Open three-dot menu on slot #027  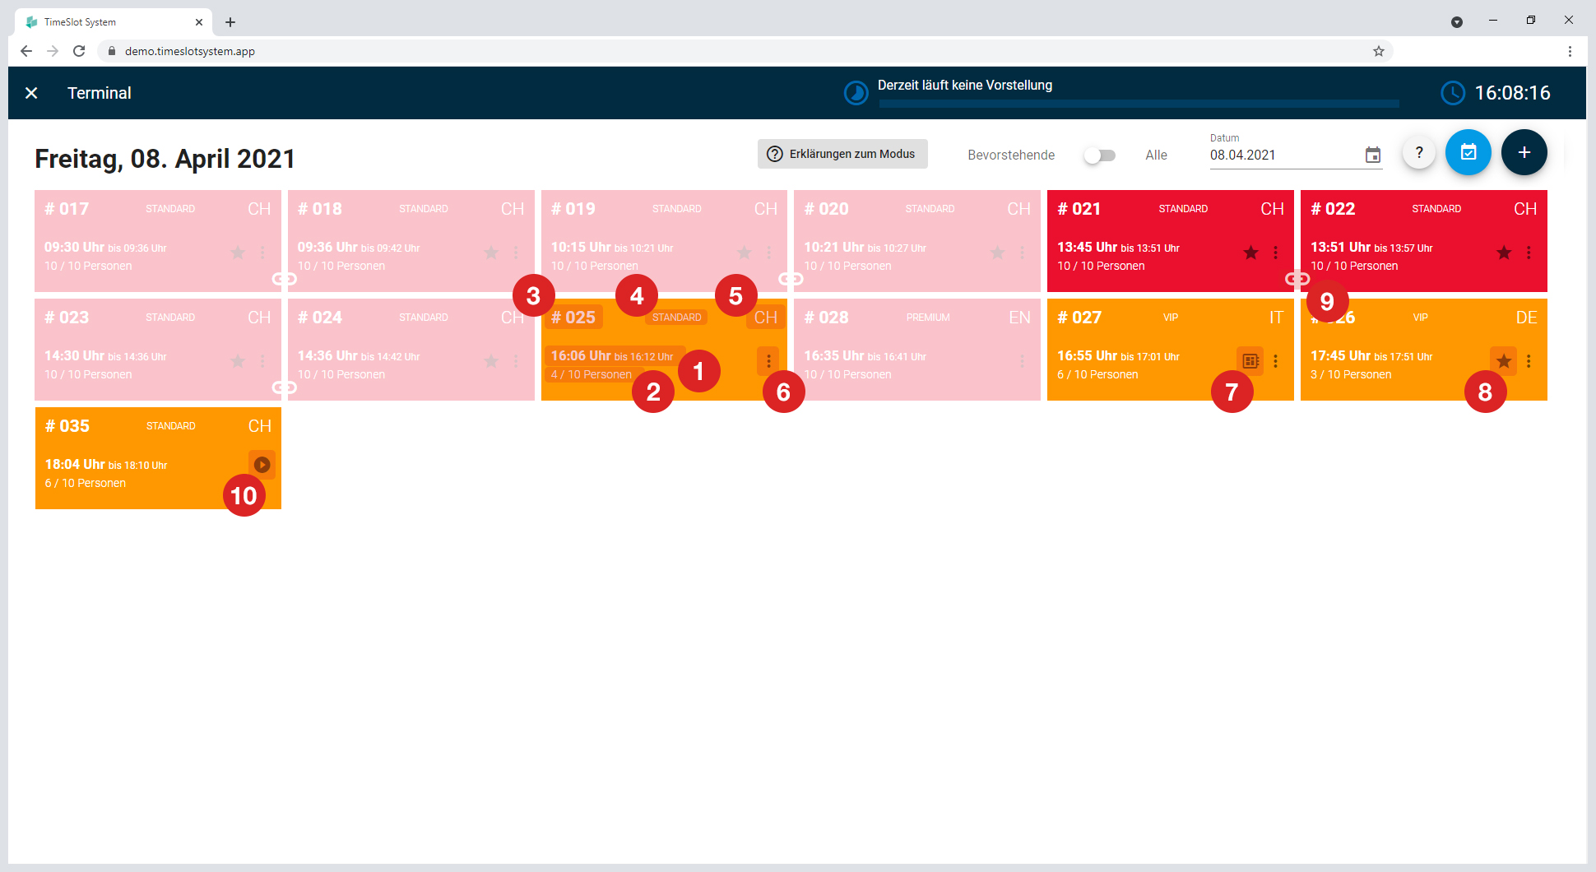[1275, 361]
